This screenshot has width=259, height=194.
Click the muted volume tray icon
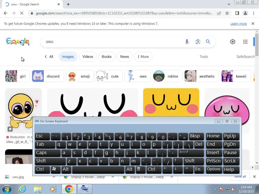pyautogui.click(x=233, y=189)
